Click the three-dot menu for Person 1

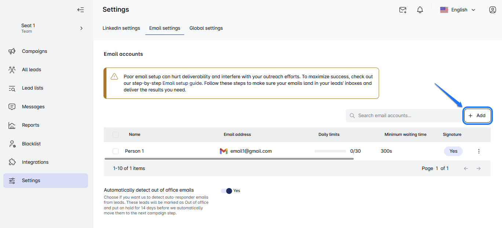[x=479, y=151]
